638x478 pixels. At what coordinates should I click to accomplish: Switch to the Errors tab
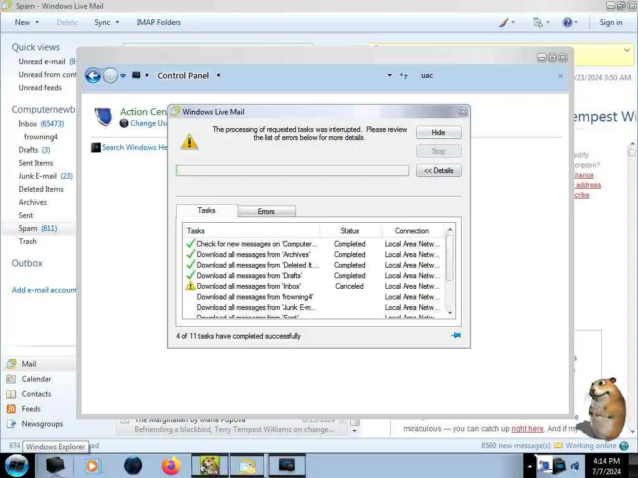click(266, 212)
